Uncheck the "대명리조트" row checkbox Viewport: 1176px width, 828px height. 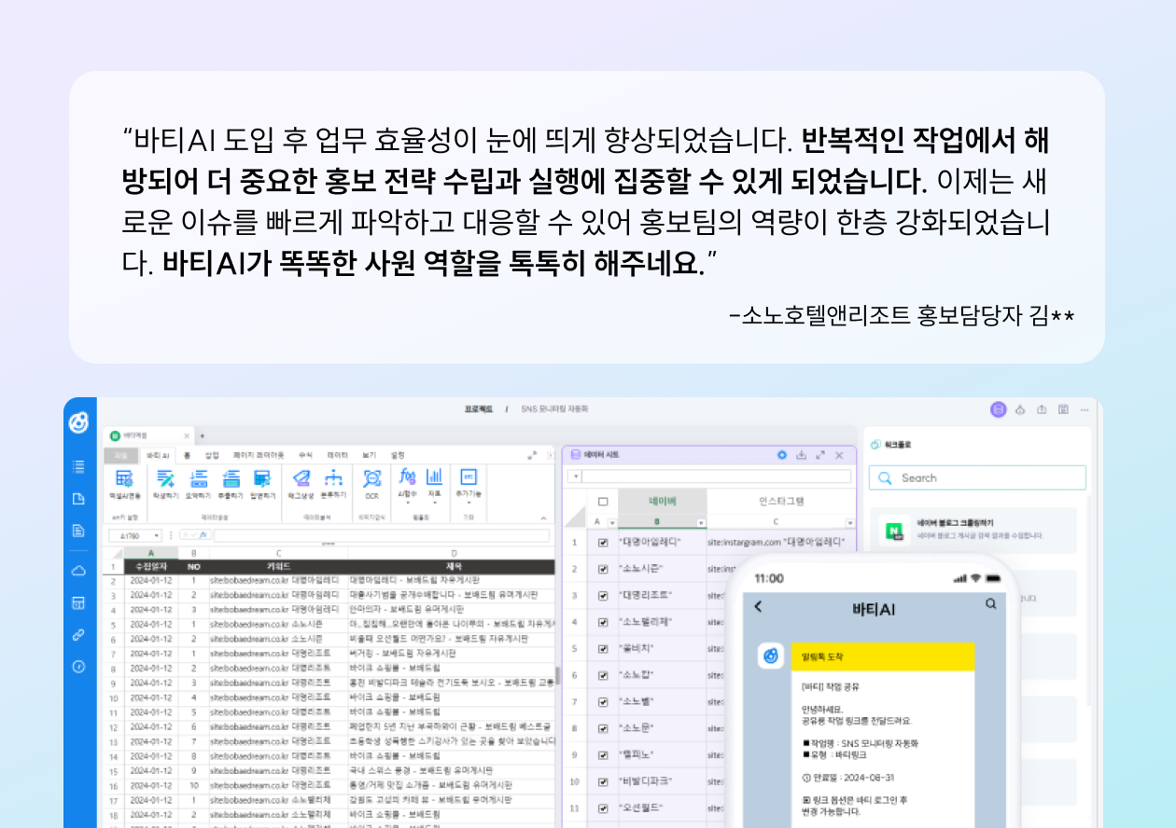603,595
